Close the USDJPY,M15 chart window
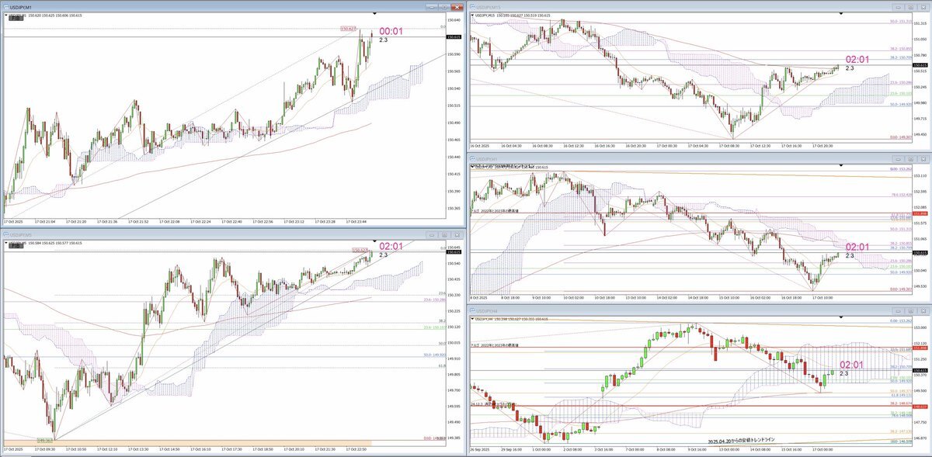Image resolution: width=932 pixels, height=457 pixels. (923, 7)
